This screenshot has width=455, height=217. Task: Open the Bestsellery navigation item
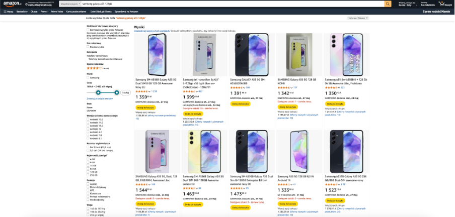click(x=22, y=11)
